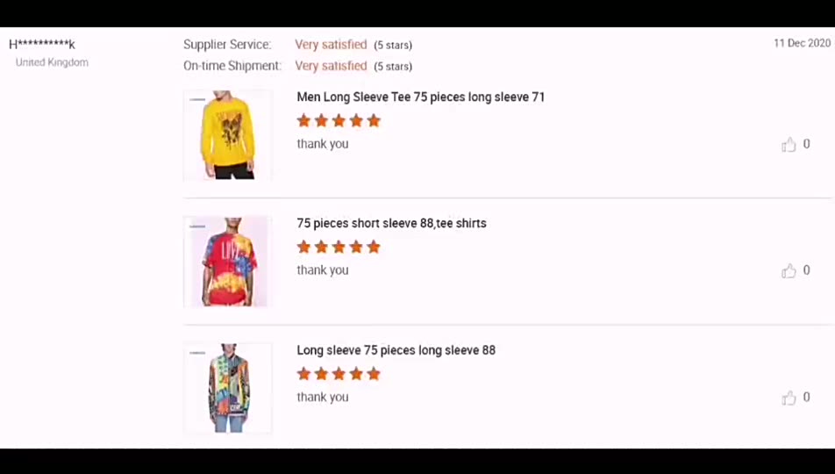Click the thank you comment under the yellow tee
835x474 pixels.
[323, 144]
